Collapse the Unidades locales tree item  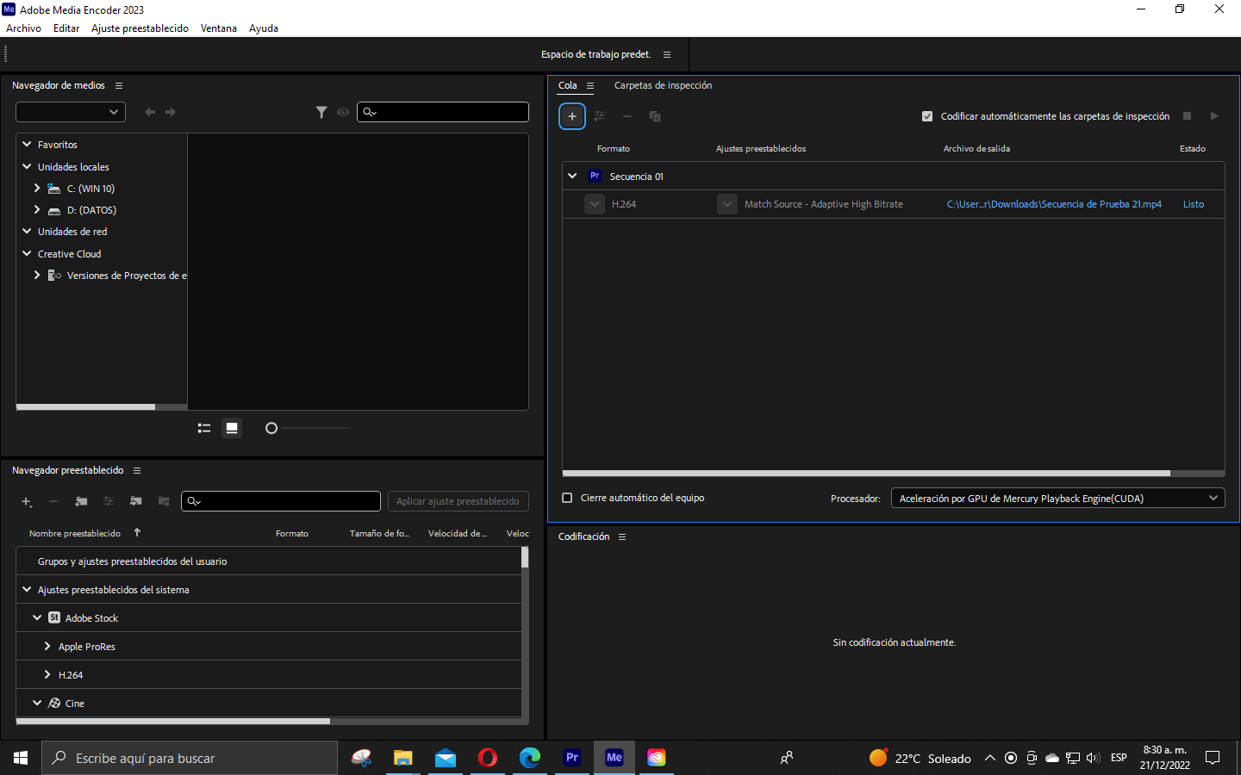coord(26,166)
